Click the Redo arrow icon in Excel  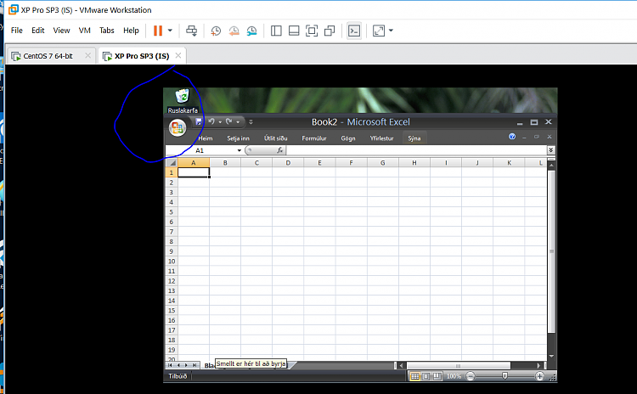point(228,121)
